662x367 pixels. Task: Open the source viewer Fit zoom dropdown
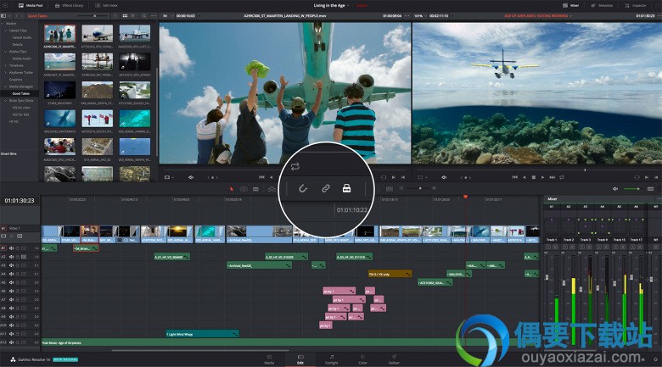[167, 15]
